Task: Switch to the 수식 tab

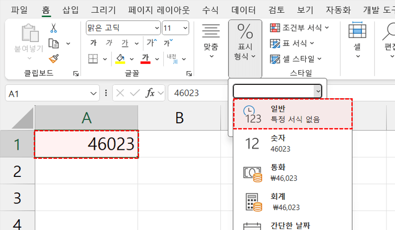Action: pos(210,10)
